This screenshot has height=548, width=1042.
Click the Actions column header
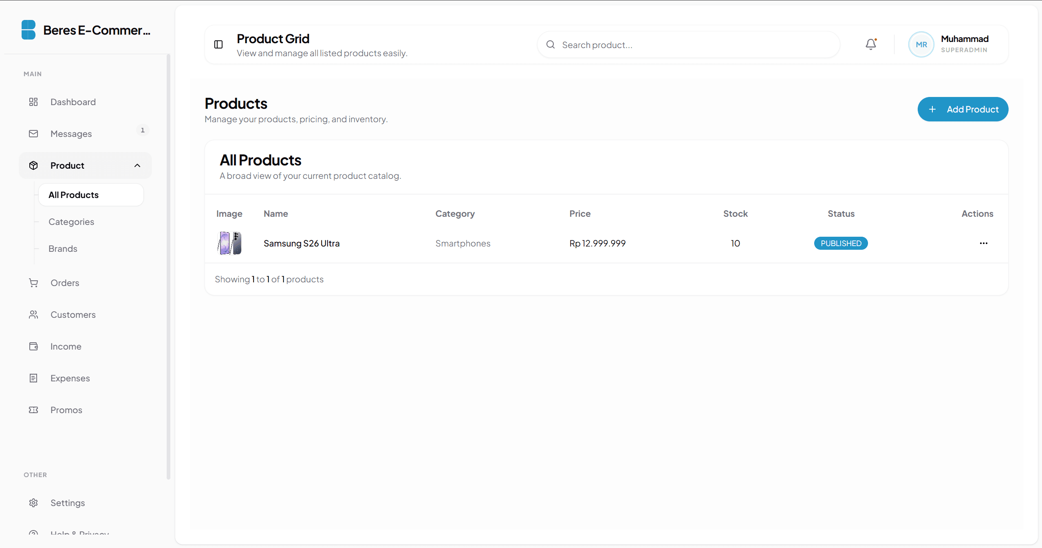pyautogui.click(x=977, y=213)
